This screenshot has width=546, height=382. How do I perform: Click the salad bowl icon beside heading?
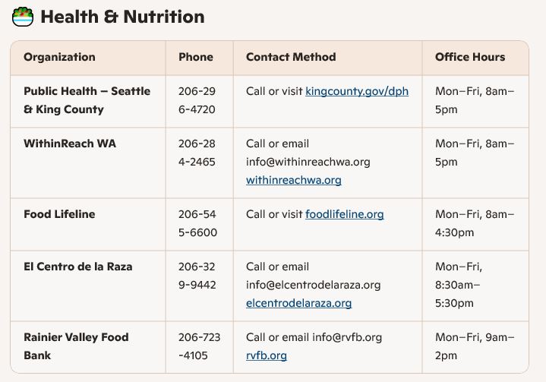[x=23, y=17]
